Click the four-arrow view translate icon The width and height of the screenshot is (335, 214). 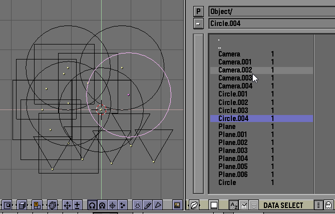67,205
